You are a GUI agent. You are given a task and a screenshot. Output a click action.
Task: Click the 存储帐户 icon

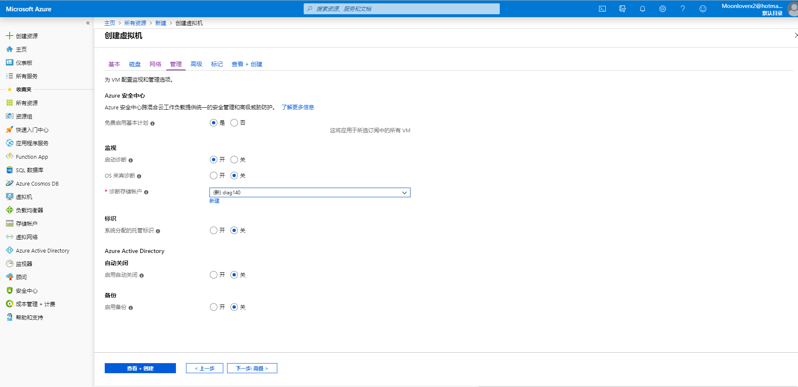pos(9,223)
